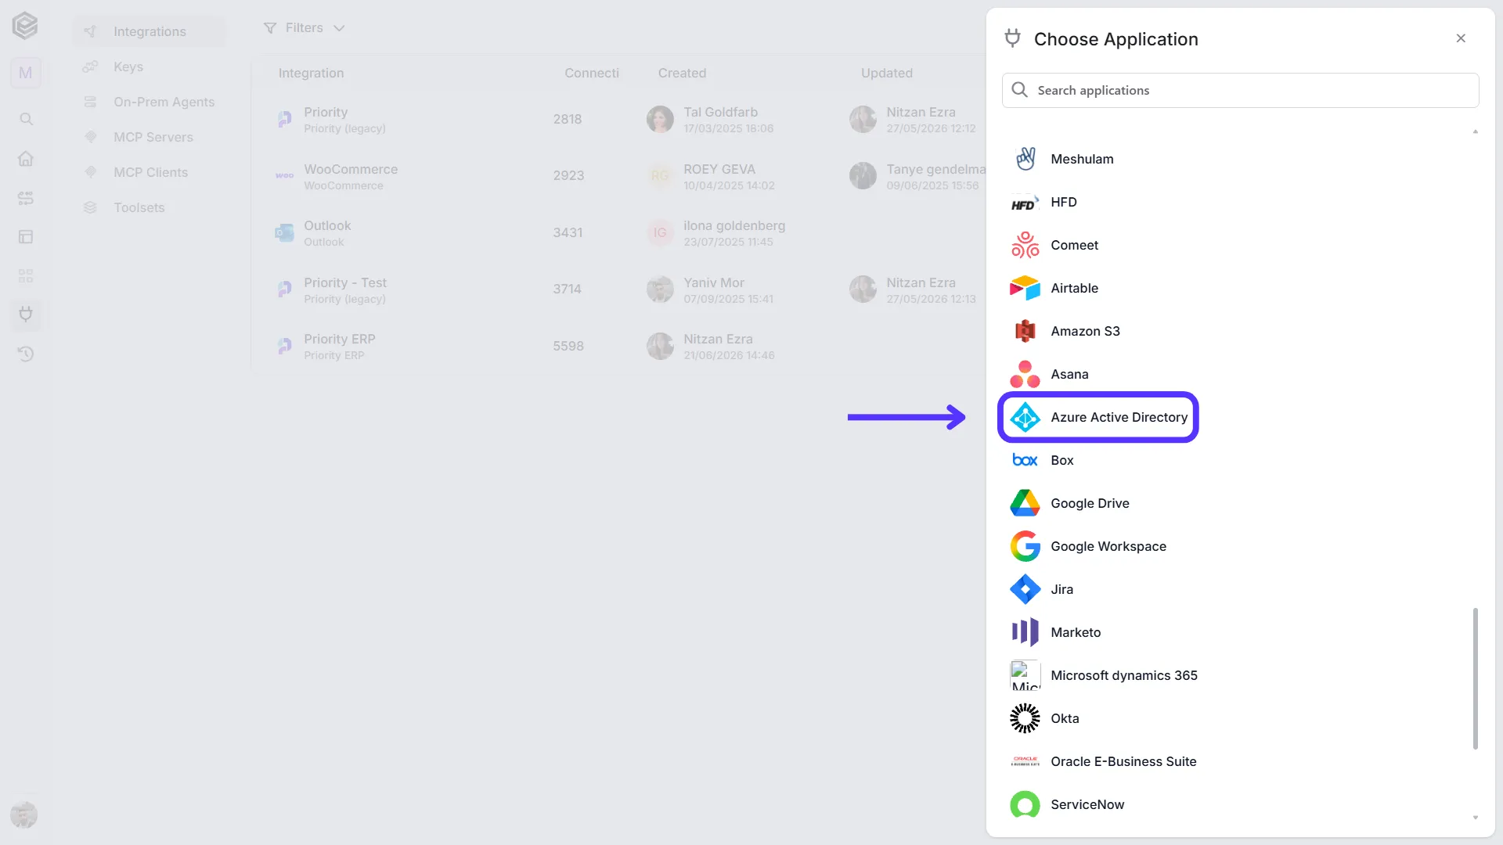Image resolution: width=1503 pixels, height=845 pixels.
Task: Open the On-Prem Agents menu item
Action: 149,102
